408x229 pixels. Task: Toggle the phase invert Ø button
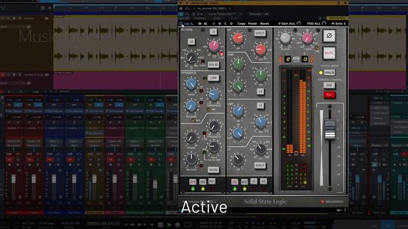(329, 36)
